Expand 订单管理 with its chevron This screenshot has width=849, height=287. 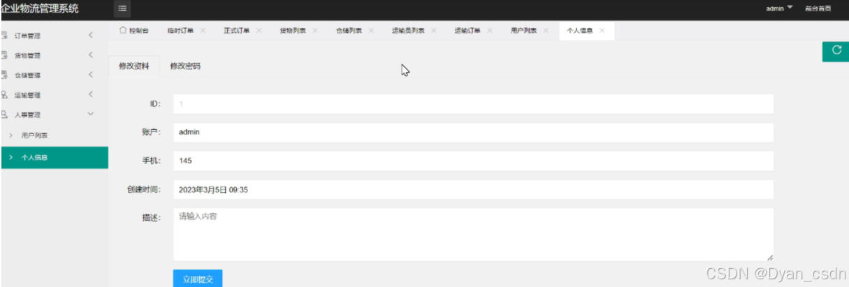click(x=90, y=35)
